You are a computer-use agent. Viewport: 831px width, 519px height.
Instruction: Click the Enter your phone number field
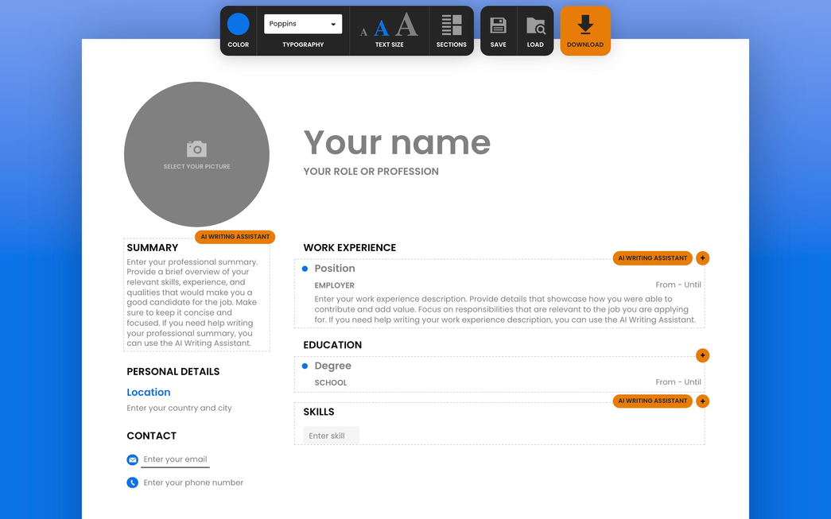193,482
